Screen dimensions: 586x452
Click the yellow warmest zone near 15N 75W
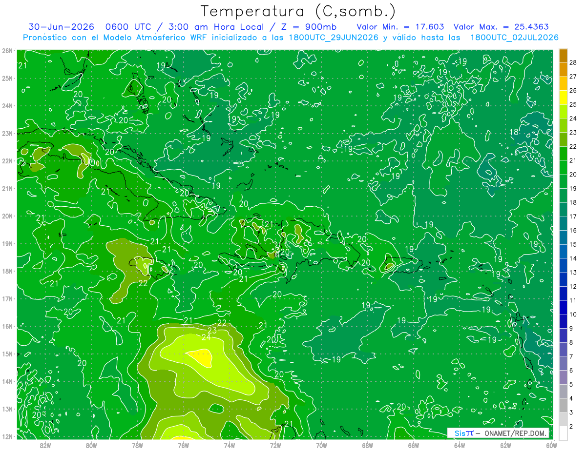pyautogui.click(x=201, y=358)
